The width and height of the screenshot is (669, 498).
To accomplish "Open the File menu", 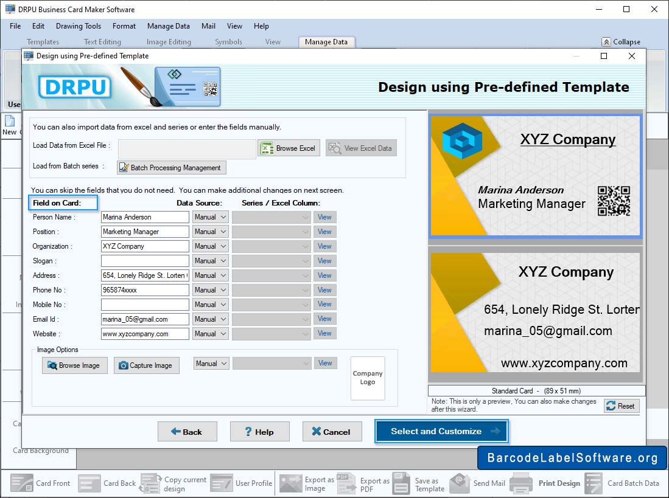I will coord(15,26).
